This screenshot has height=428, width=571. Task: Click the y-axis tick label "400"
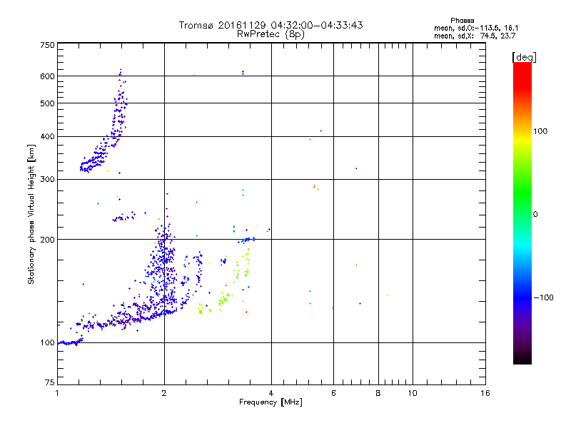(x=48, y=136)
